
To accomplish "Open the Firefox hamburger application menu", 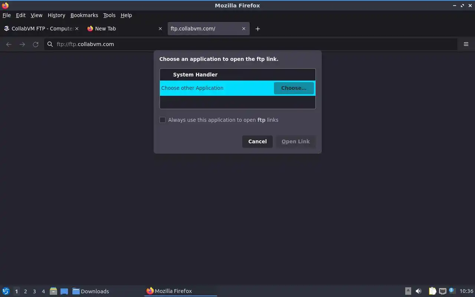I will click(x=466, y=44).
